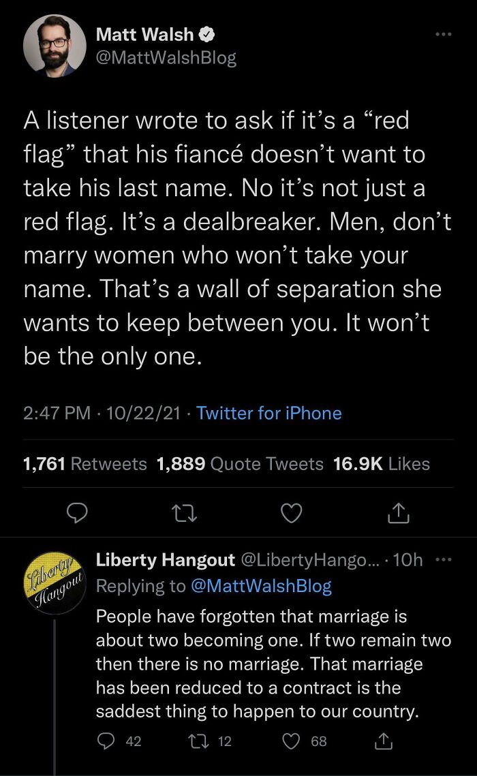Open Liberty Hangout's profile picture

pyautogui.click(x=55, y=581)
